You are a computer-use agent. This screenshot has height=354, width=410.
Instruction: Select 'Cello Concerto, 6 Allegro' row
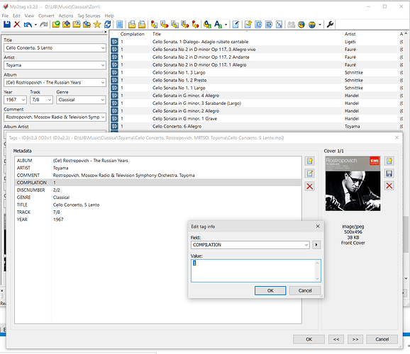point(257,126)
